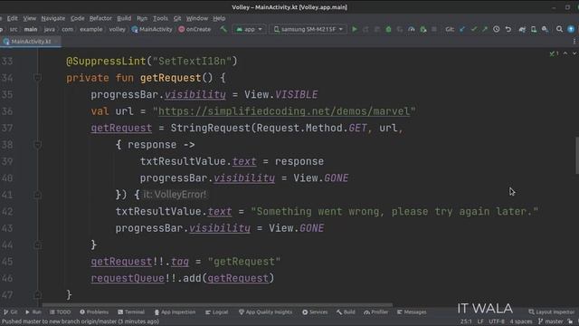Screen dimensions: 579x326
Task: Click Git Push arrow icon
Action: pos(485,29)
